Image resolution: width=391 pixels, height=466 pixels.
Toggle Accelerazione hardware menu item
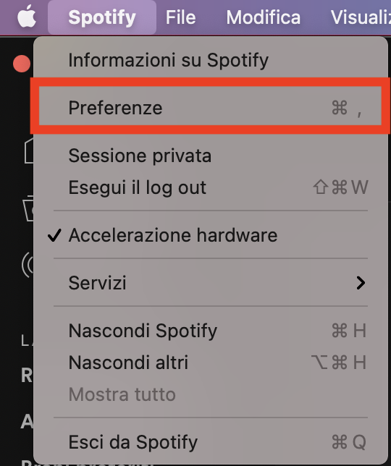coord(211,235)
